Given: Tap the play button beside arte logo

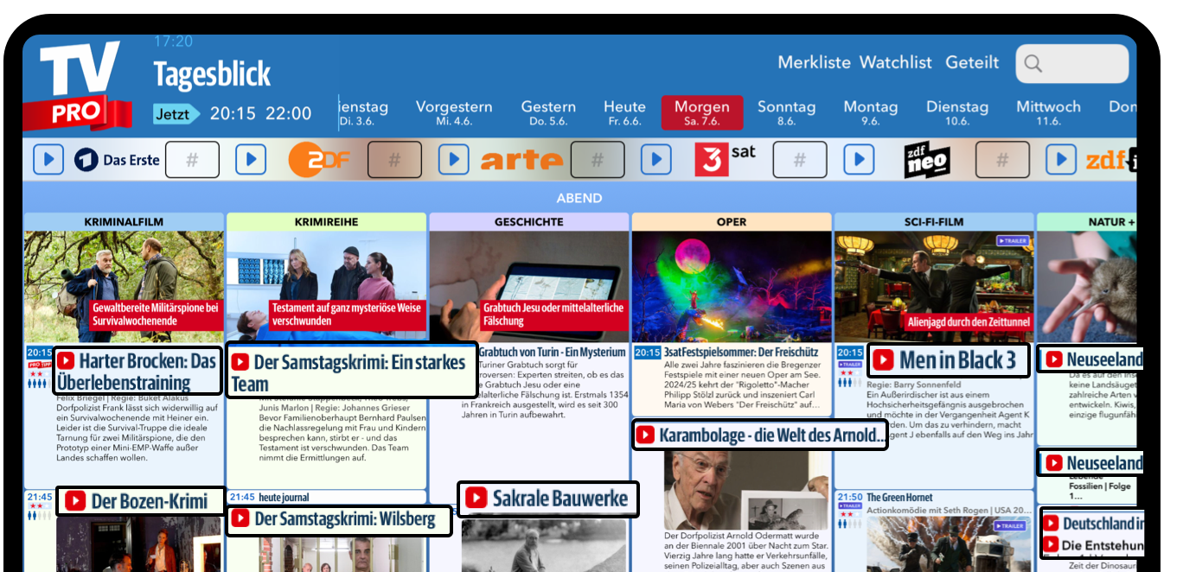Looking at the screenshot, I should [453, 159].
